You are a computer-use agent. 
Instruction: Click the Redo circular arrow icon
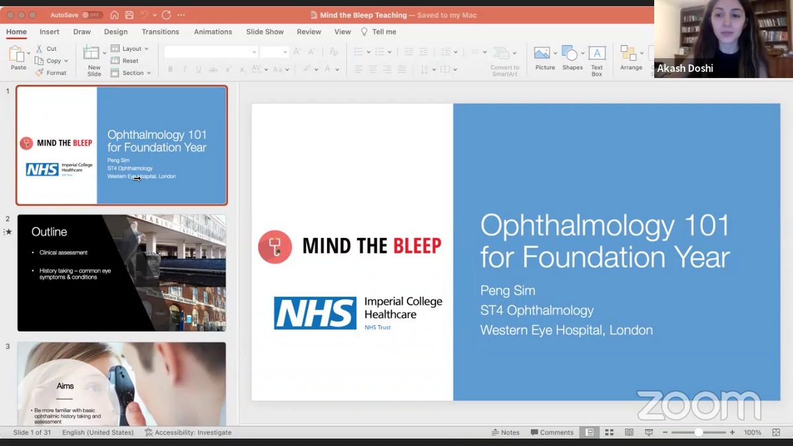click(166, 15)
